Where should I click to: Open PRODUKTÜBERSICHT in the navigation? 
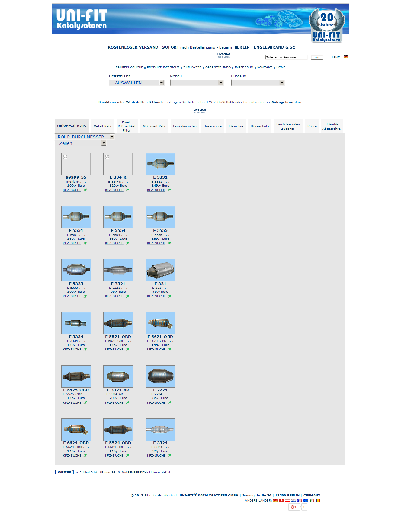[x=163, y=67]
